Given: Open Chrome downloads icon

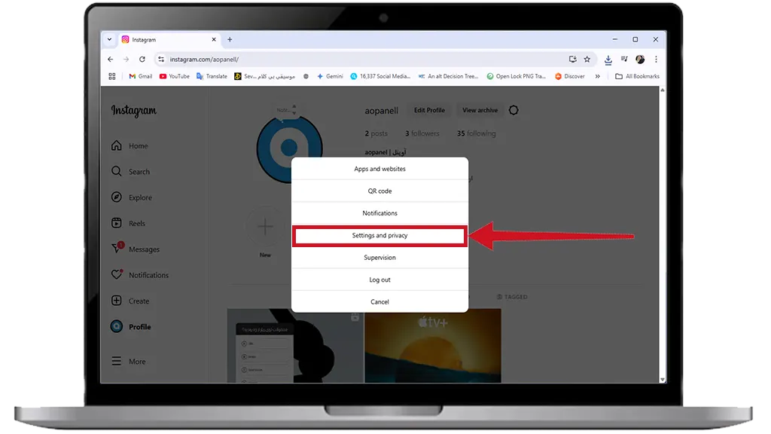Looking at the screenshot, I should tap(608, 60).
